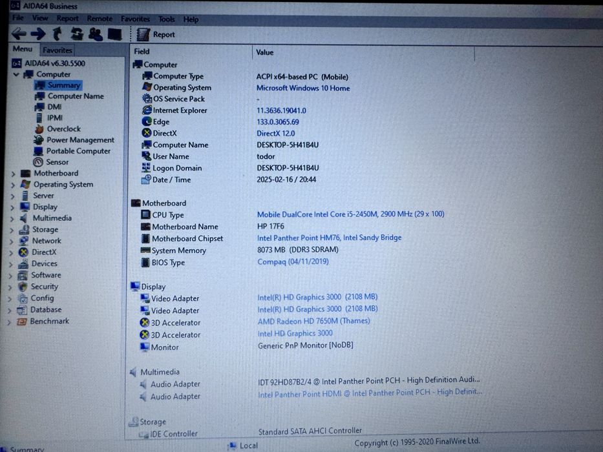Viewport: 603px width, 452px height.
Task: Click the Security shield icon
Action: click(23, 287)
